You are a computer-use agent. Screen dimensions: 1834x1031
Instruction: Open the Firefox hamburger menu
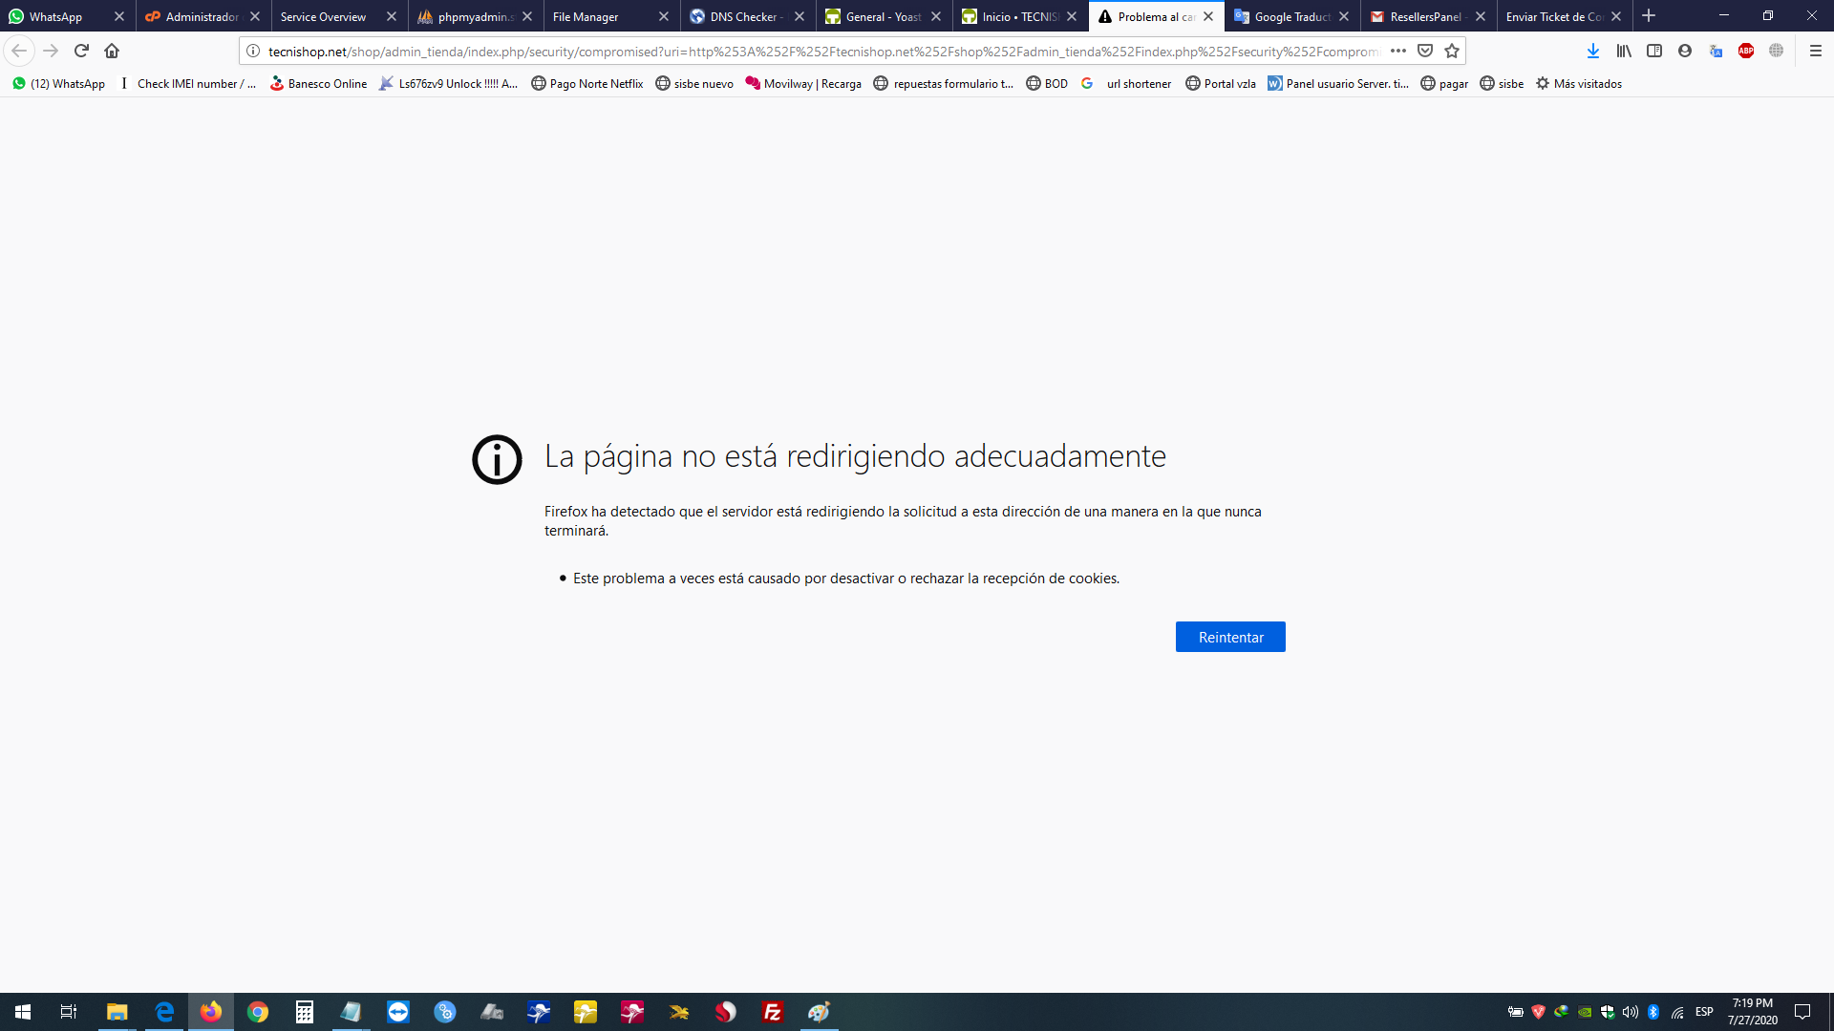coord(1816,51)
